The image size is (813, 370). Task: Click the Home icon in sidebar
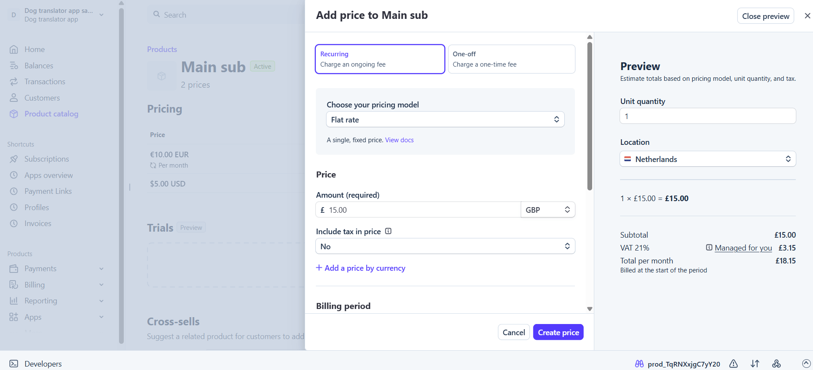(14, 49)
